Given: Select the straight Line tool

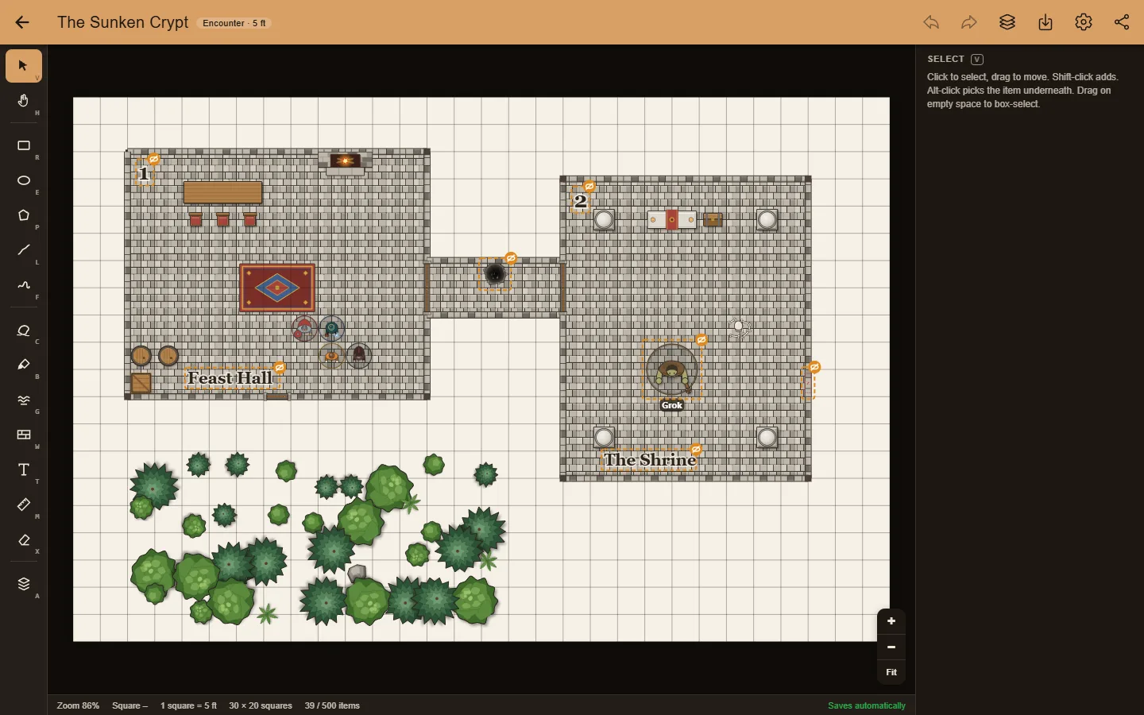Looking at the screenshot, I should tap(24, 250).
